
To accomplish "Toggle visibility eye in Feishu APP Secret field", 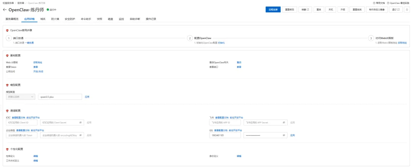I will point(284,123).
